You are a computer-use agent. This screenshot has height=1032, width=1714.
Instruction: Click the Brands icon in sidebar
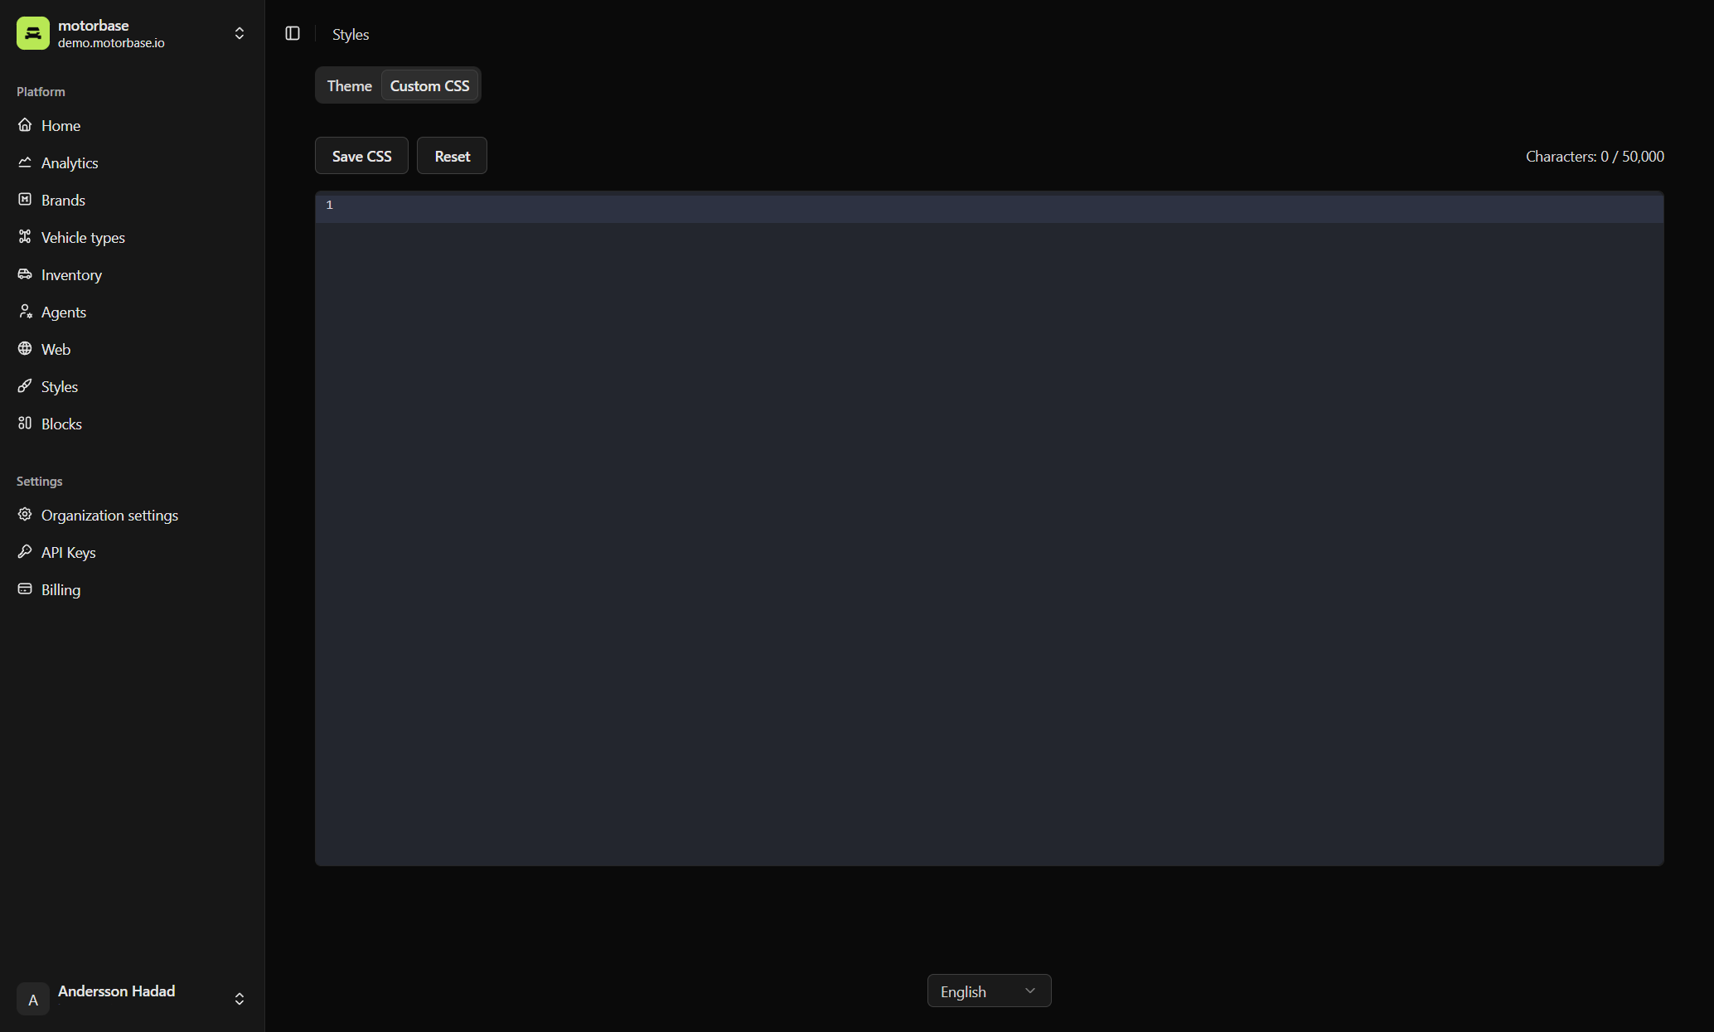25,200
